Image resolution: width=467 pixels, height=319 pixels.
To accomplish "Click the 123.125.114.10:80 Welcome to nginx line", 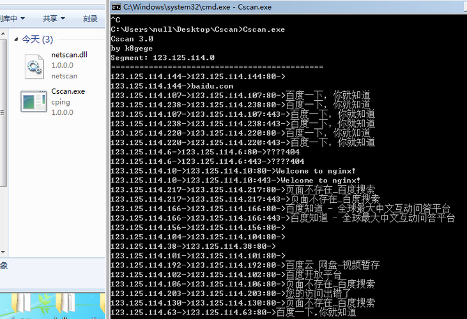I will [x=233, y=171].
